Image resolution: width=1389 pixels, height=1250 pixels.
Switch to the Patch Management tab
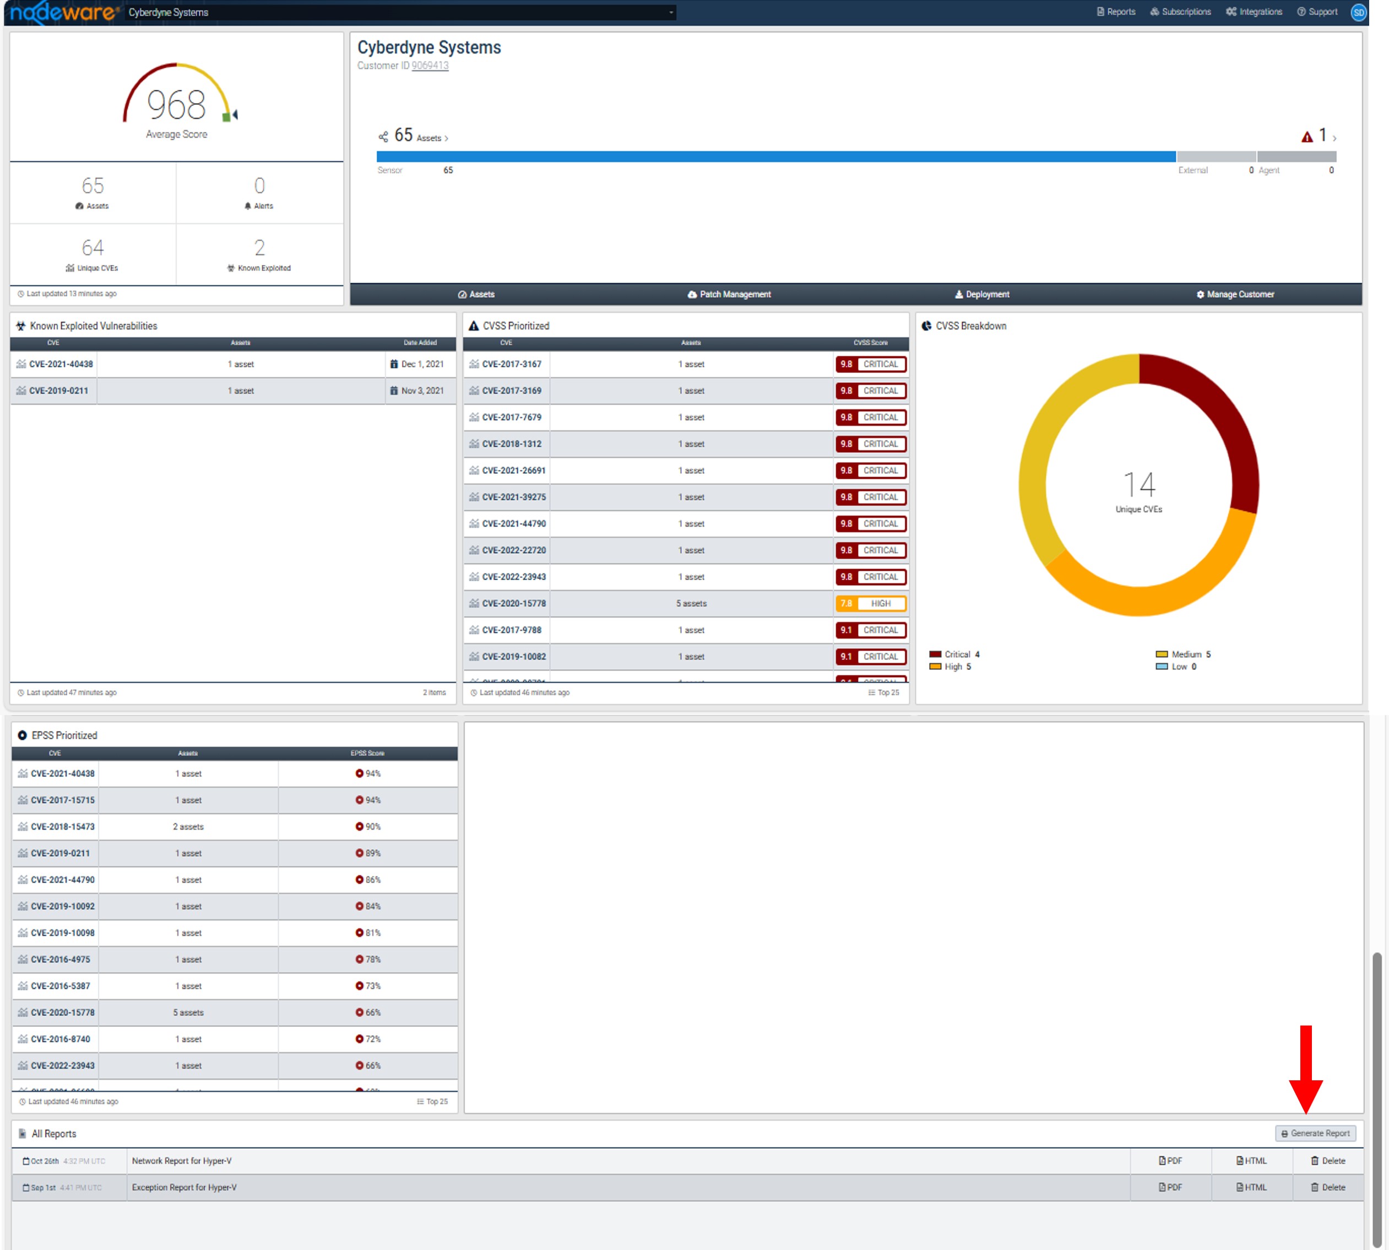[x=729, y=294]
